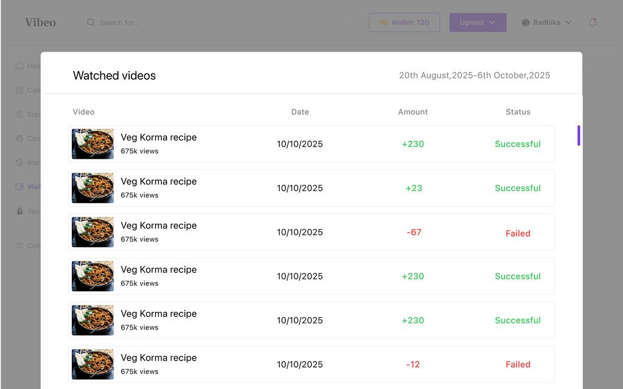The height and width of the screenshot is (389, 623).
Task: Click 'Veg Korma recipe' title in -67 row
Action: (159, 225)
